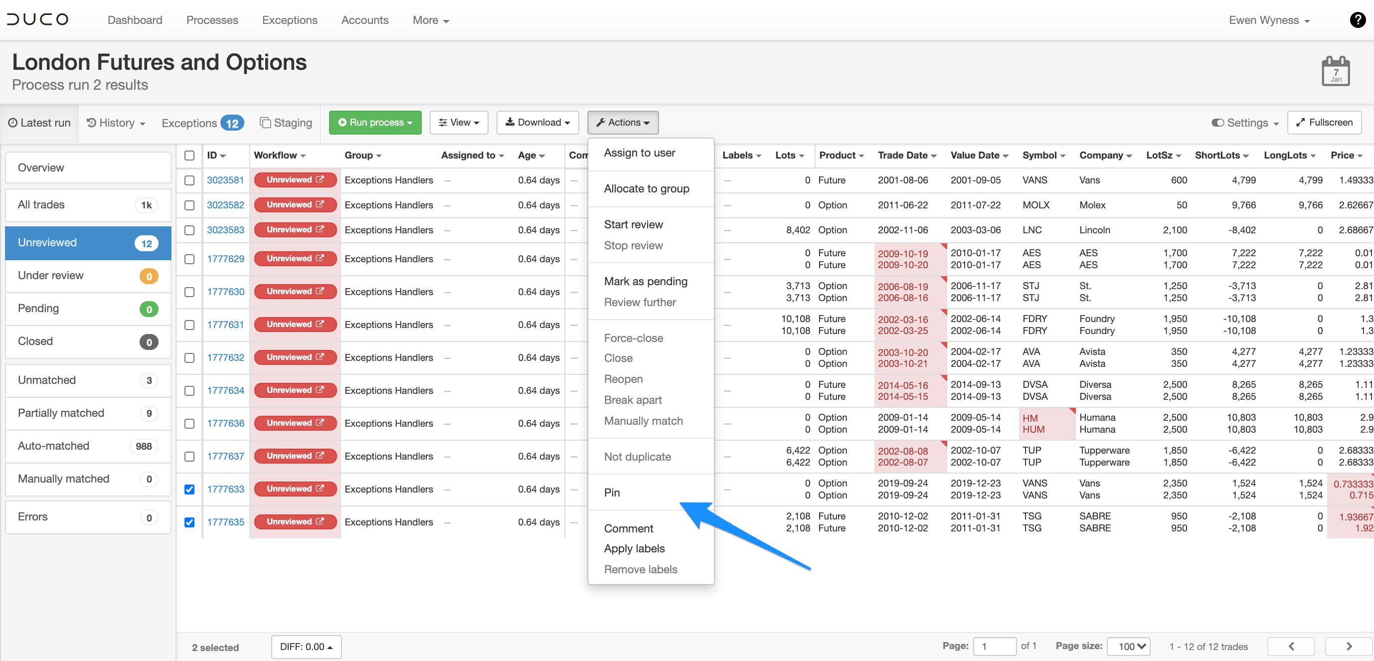Viewport: 1374px width, 661px height.
Task: Choose Assign to user from Actions menu
Action: 640,153
